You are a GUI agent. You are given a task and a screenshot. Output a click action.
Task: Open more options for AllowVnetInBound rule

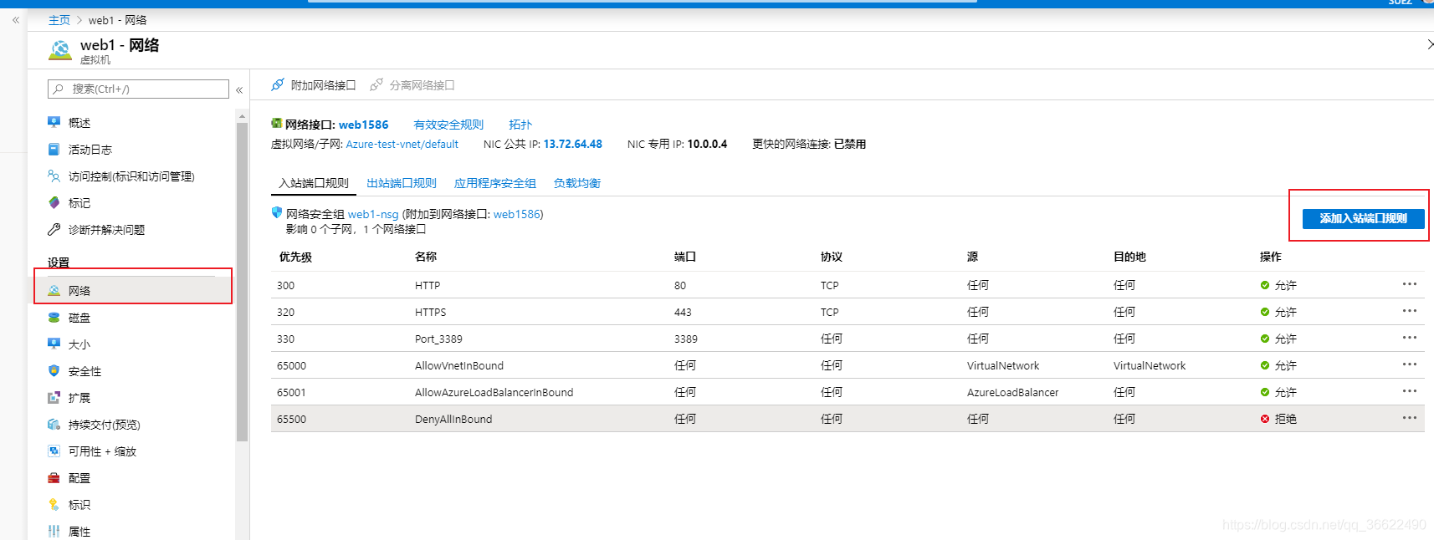pyautogui.click(x=1410, y=364)
